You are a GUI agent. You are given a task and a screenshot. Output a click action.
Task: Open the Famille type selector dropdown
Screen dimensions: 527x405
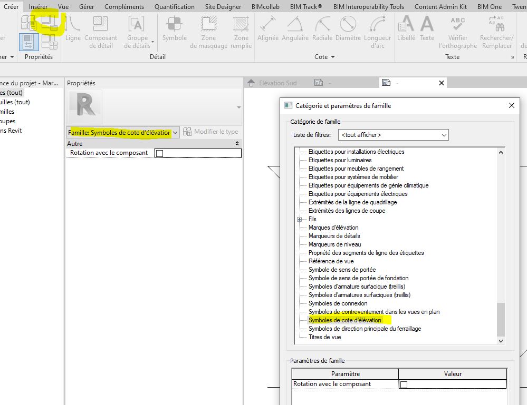(x=176, y=133)
